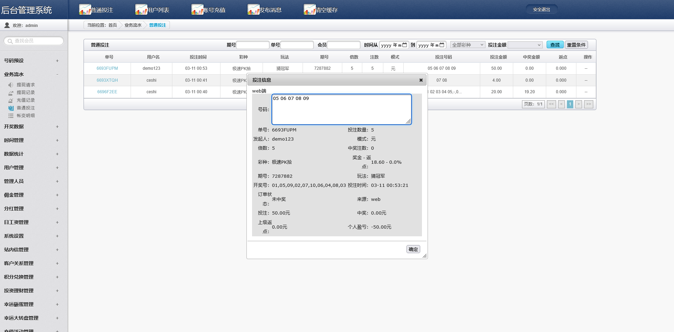The height and width of the screenshot is (332, 674).
Task: Click the 发布消息 toolbar icon
Action: [253, 9]
